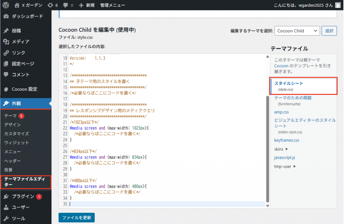344x224 pixels.
Task: Click the ファイルを更新 button
Action: tap(77, 217)
